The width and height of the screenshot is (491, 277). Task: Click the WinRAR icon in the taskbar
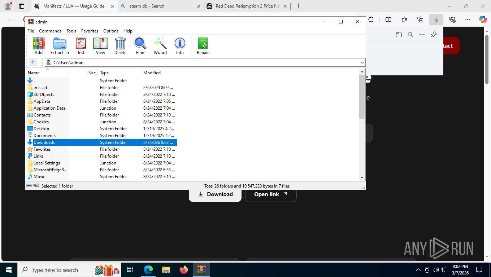point(201,270)
